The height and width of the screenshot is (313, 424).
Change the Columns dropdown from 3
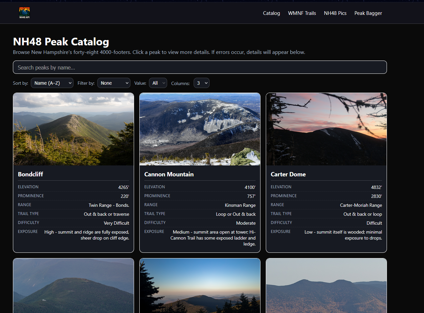click(x=201, y=83)
